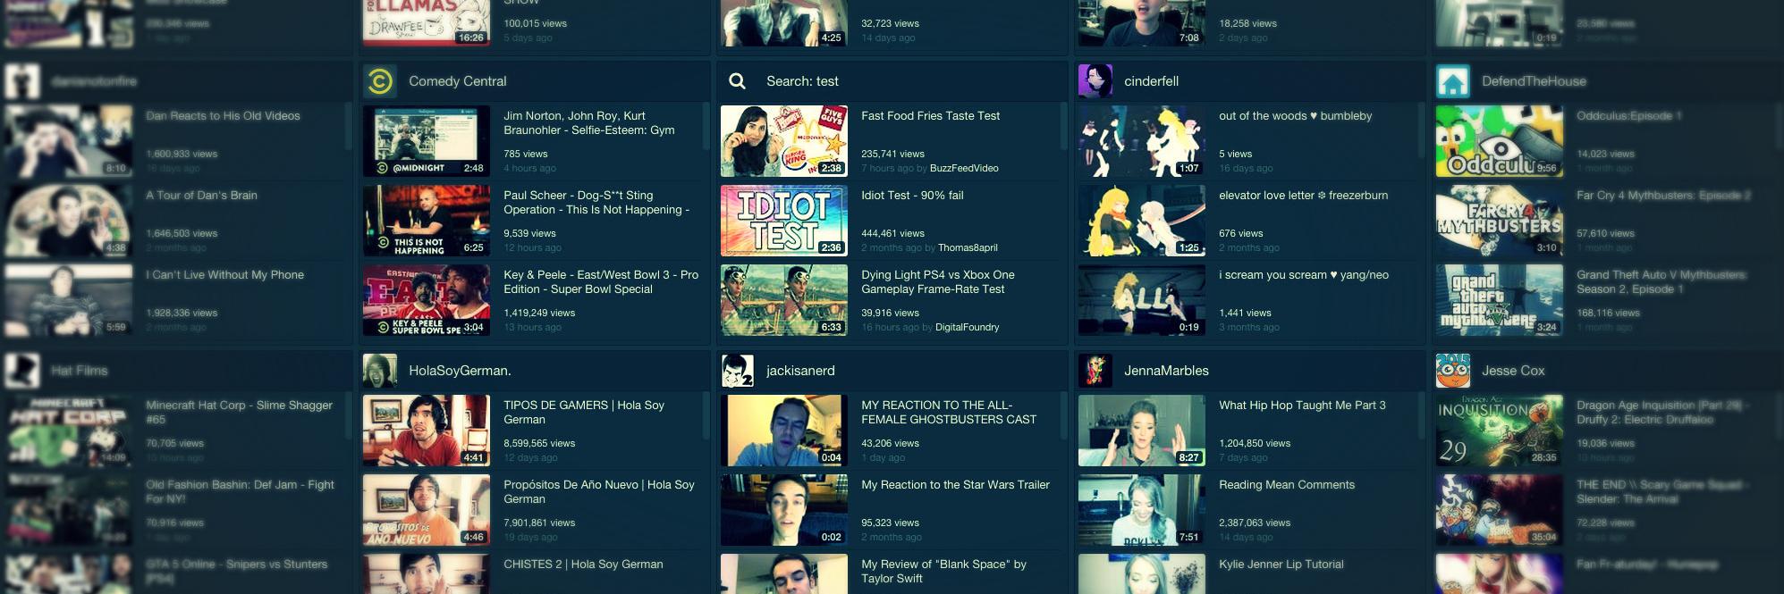Screen dimensions: 1784x594
Task: Open Dying Light PS4 vs Xbox thumbnail
Action: 784,300
